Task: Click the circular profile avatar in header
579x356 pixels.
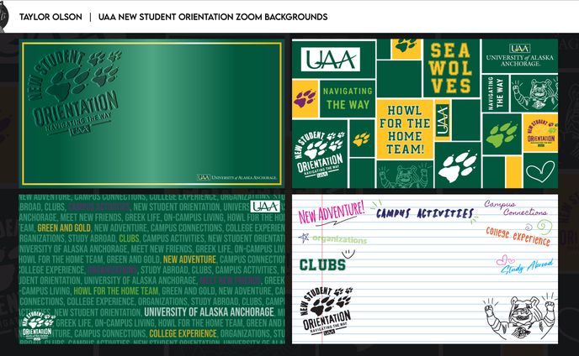Action: 3,16
